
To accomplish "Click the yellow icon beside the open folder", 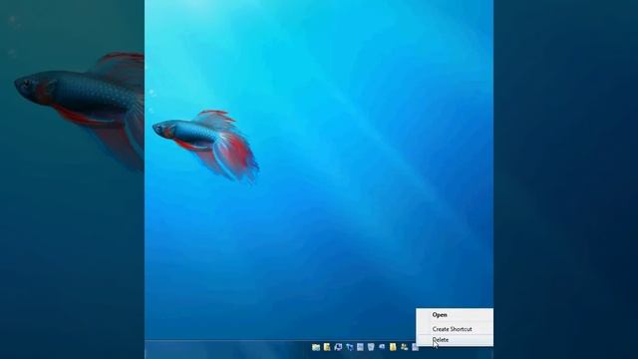I will 327,347.
